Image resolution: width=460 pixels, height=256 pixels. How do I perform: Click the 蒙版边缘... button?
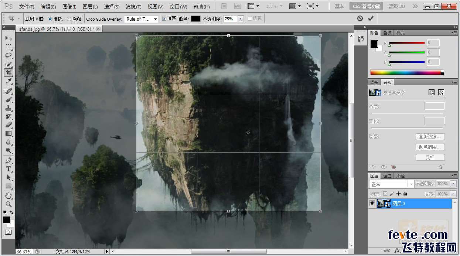tap(430, 137)
